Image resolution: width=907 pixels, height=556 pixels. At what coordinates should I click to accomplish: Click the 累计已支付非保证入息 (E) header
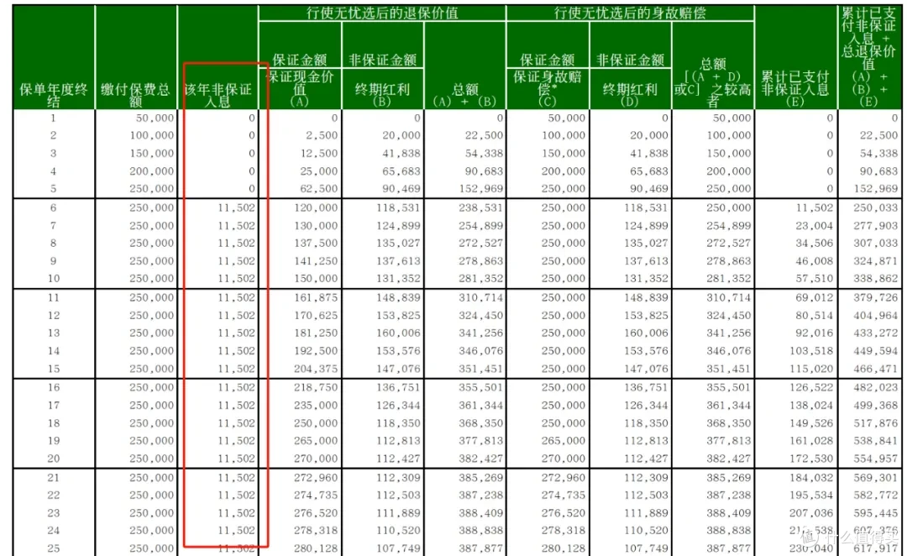coord(794,88)
